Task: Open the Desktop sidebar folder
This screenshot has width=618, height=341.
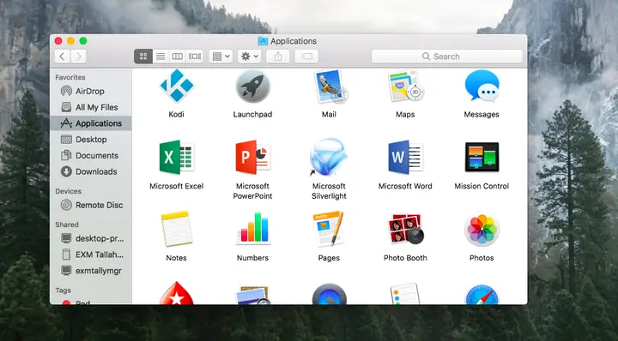Action: (x=91, y=140)
